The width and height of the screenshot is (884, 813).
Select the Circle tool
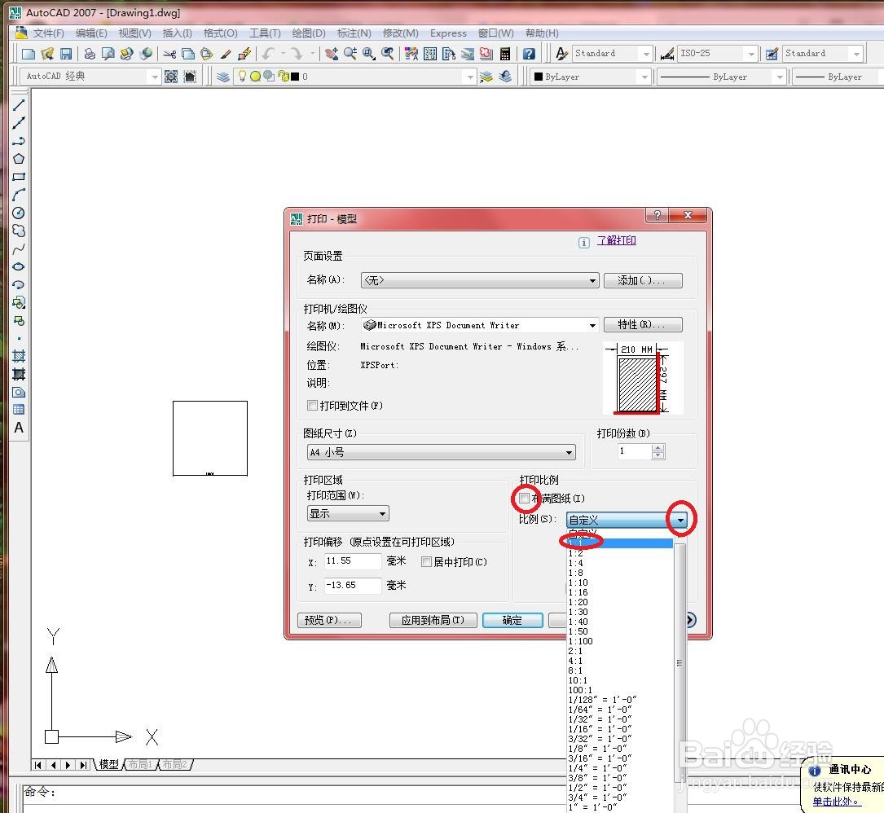click(19, 213)
